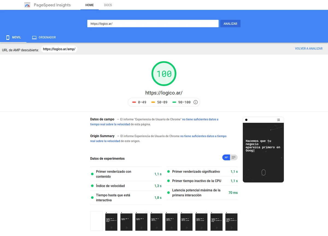Click the PageSpeed Insights title text
This screenshot has height=236, width=328.
(52, 5)
